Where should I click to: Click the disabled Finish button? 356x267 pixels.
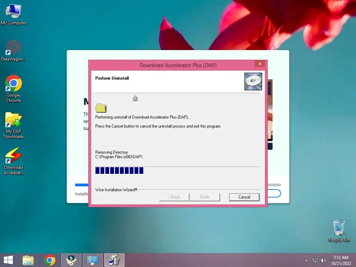(204, 197)
